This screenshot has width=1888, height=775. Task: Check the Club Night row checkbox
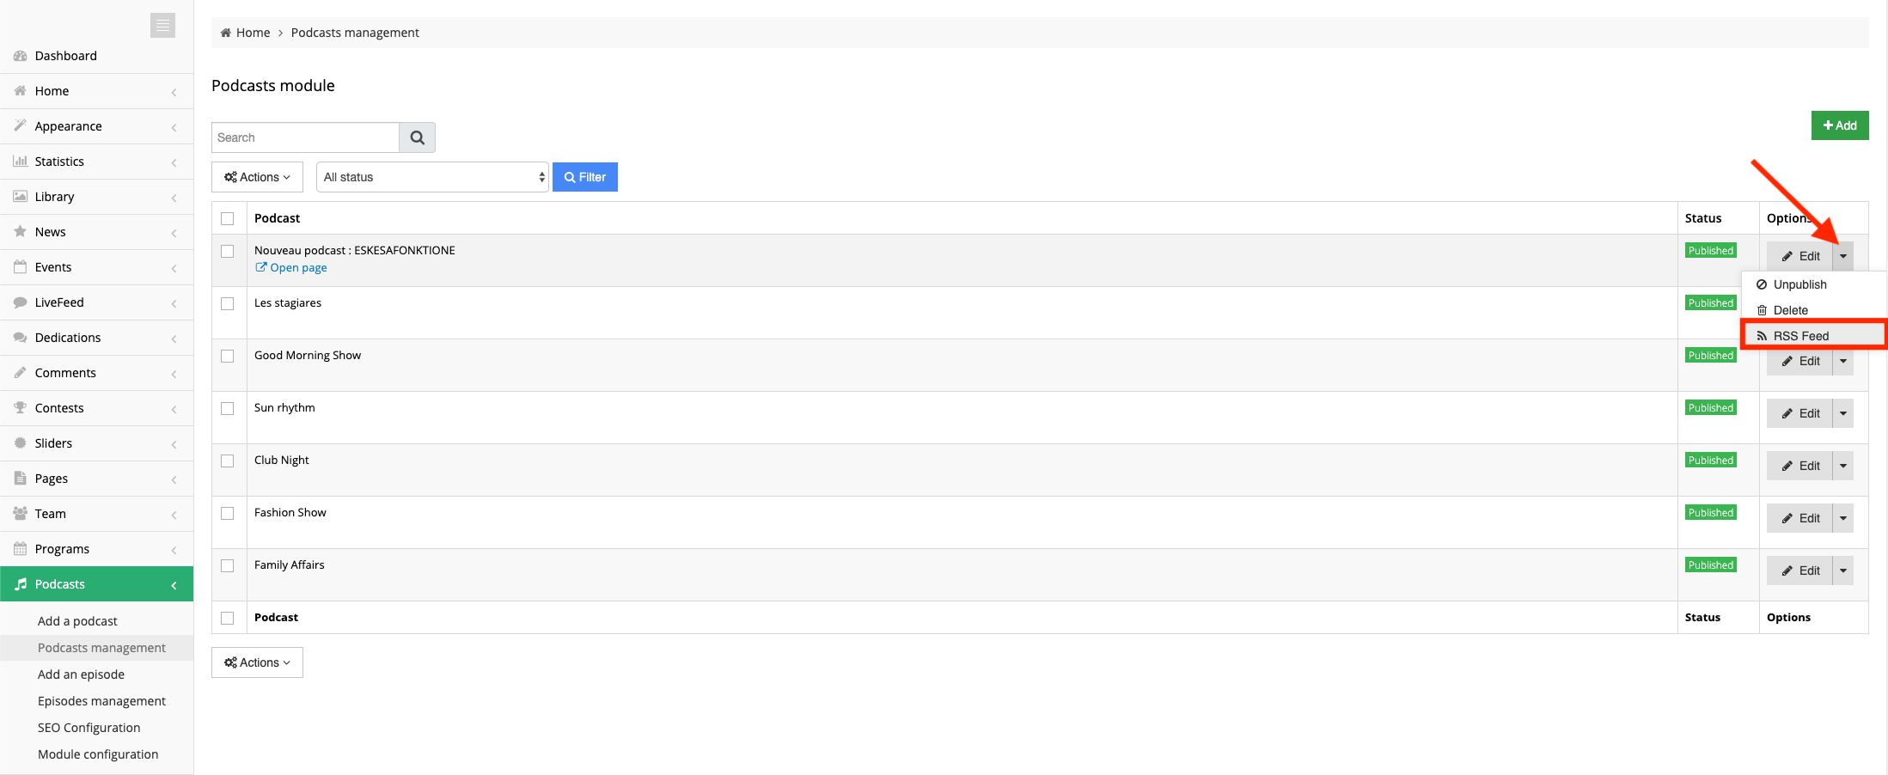(228, 461)
